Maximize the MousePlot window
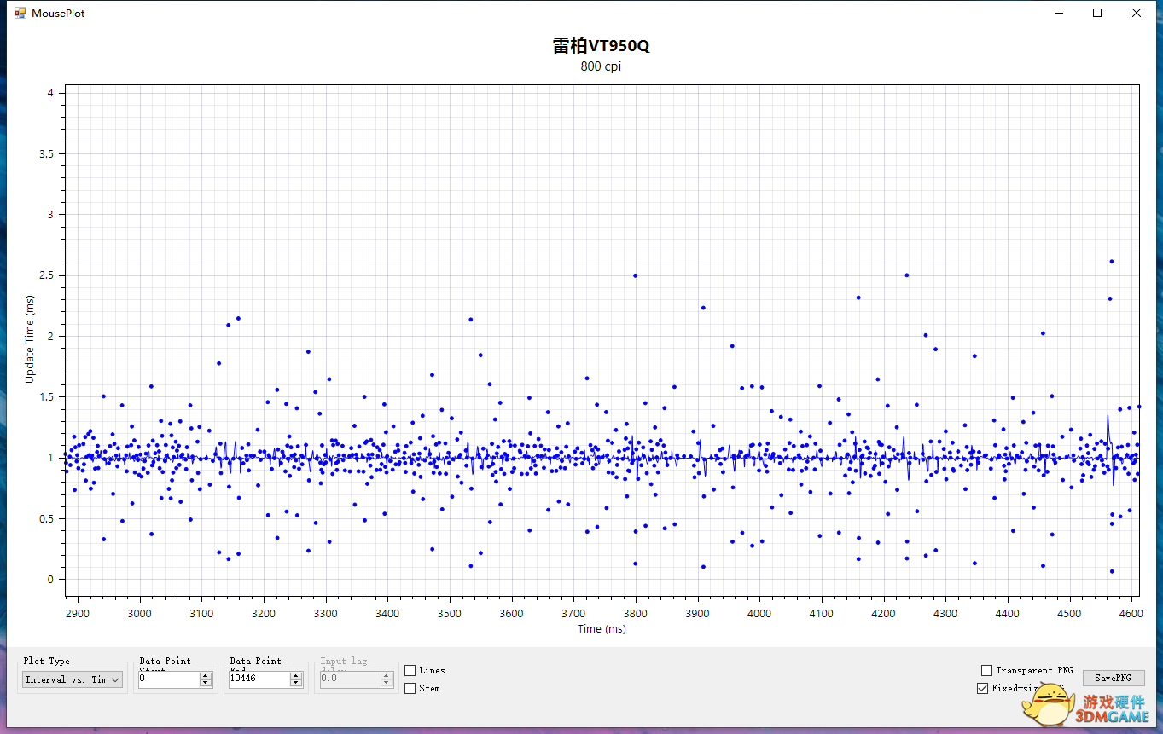The height and width of the screenshot is (734, 1163). point(1097,13)
